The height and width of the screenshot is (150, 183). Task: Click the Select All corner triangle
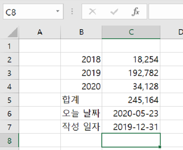tap(12, 32)
